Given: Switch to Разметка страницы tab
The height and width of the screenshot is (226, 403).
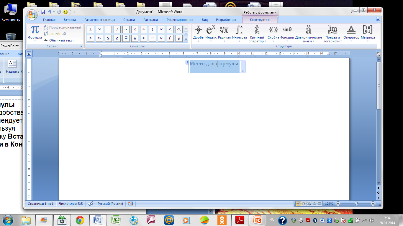Looking at the screenshot, I should click(x=99, y=20).
